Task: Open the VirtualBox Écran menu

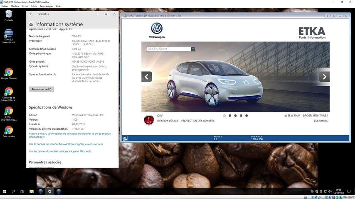Action: pyautogui.click(x=25, y=6)
